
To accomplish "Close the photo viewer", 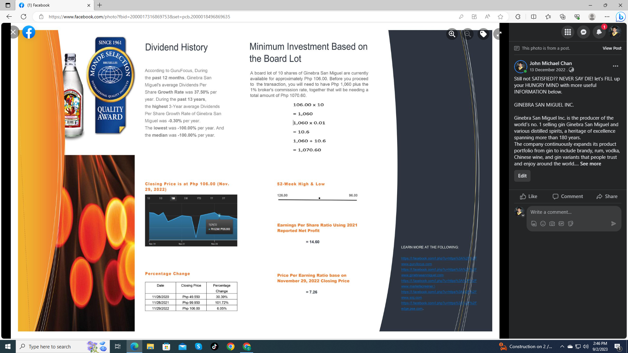I will tap(13, 32).
